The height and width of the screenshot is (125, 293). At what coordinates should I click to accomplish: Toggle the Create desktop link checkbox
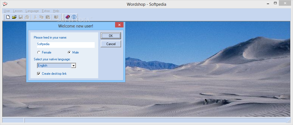(x=39, y=74)
